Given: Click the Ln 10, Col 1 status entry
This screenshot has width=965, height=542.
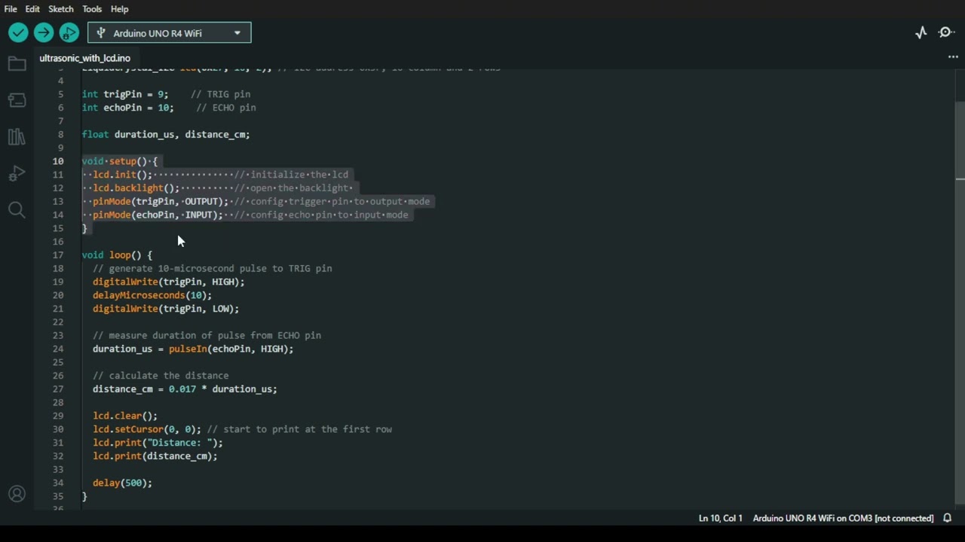Looking at the screenshot, I should (x=720, y=518).
